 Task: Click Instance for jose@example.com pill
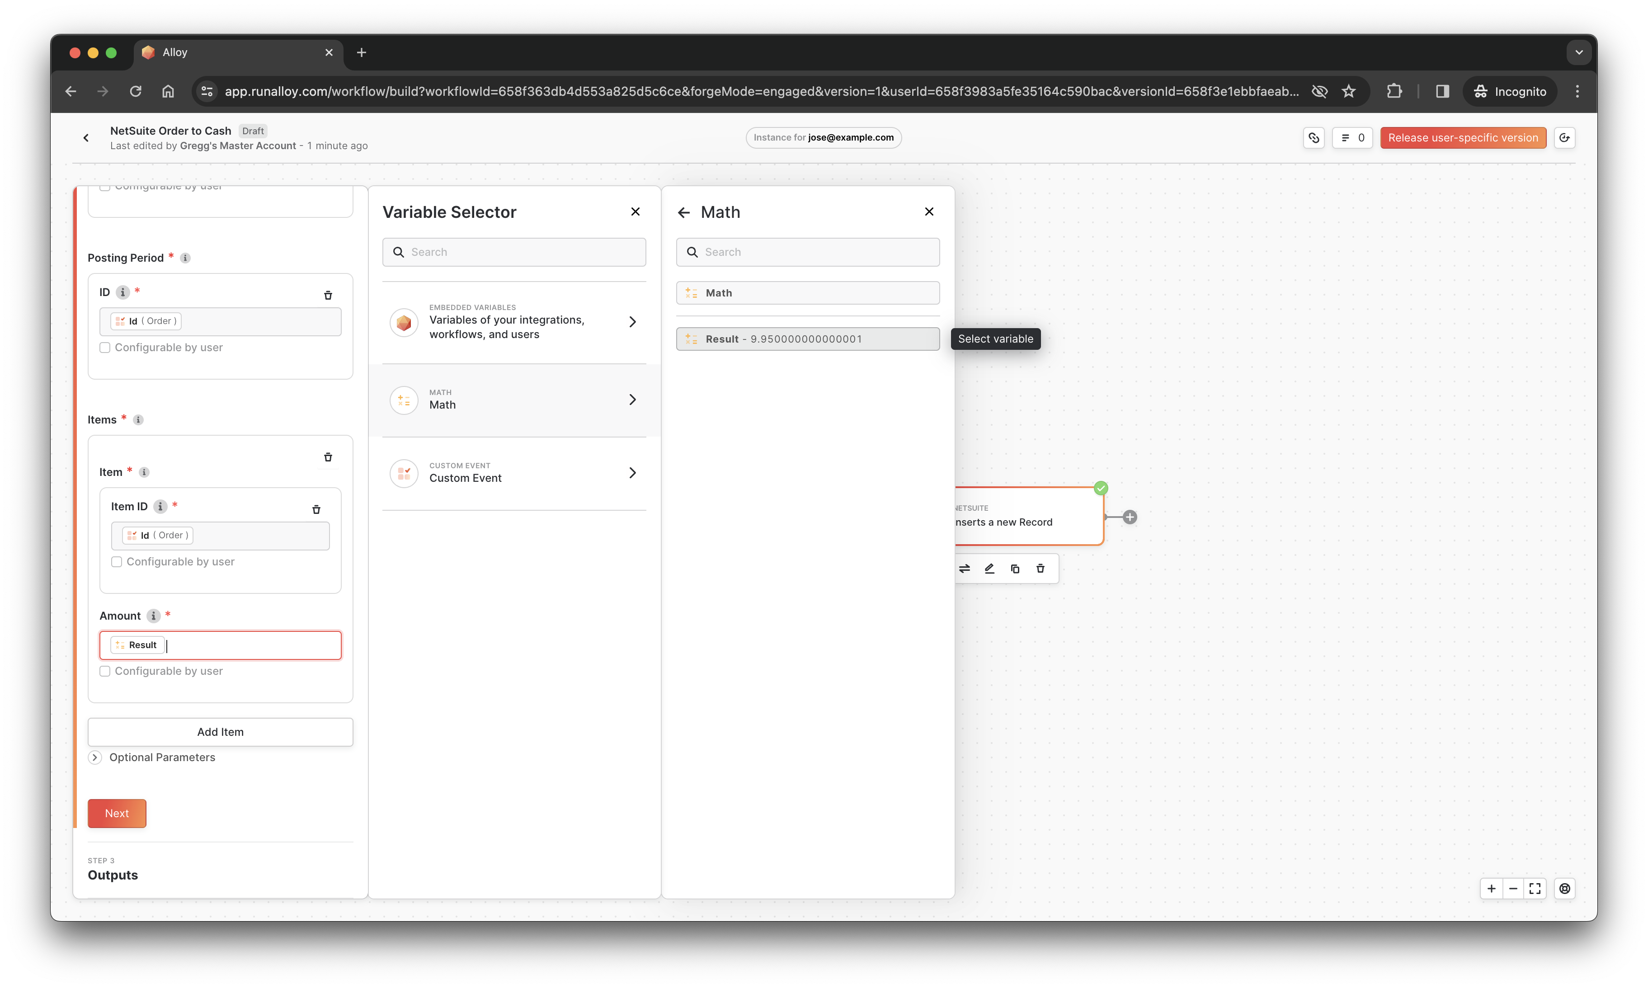823,138
